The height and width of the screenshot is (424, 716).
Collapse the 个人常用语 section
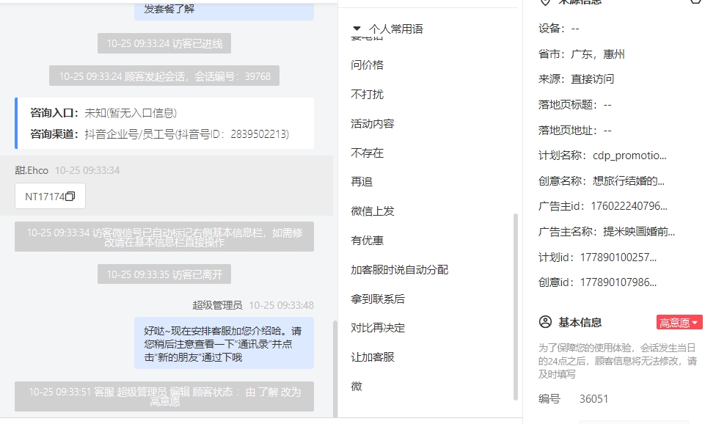coord(357,29)
